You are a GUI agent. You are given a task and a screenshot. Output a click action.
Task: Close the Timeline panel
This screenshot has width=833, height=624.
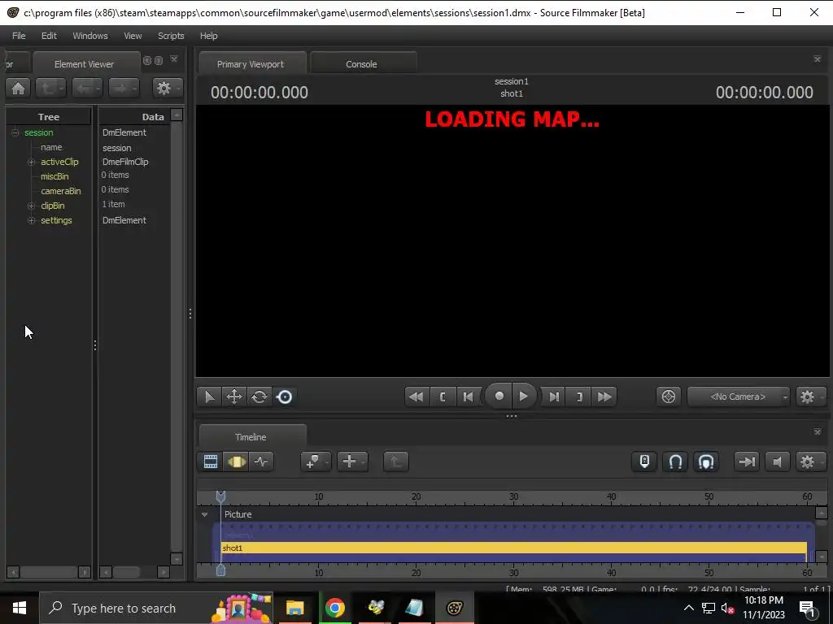[818, 432]
